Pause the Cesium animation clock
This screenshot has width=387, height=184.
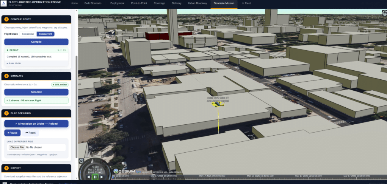[x=95, y=177]
